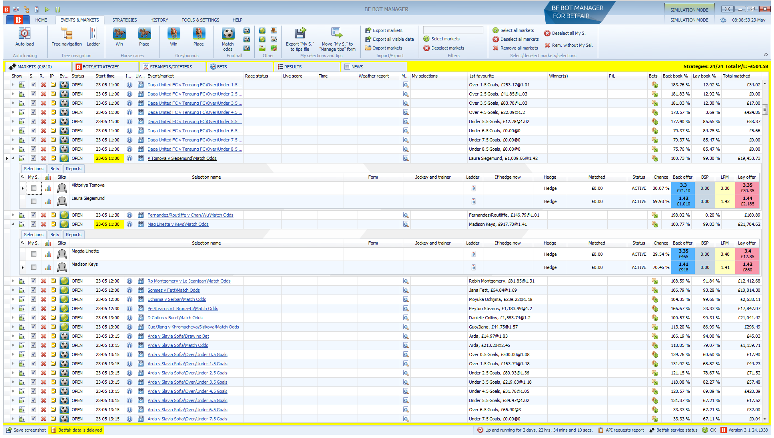Click blue 3.3 back offer for Viktoriya Tomova

click(x=683, y=188)
